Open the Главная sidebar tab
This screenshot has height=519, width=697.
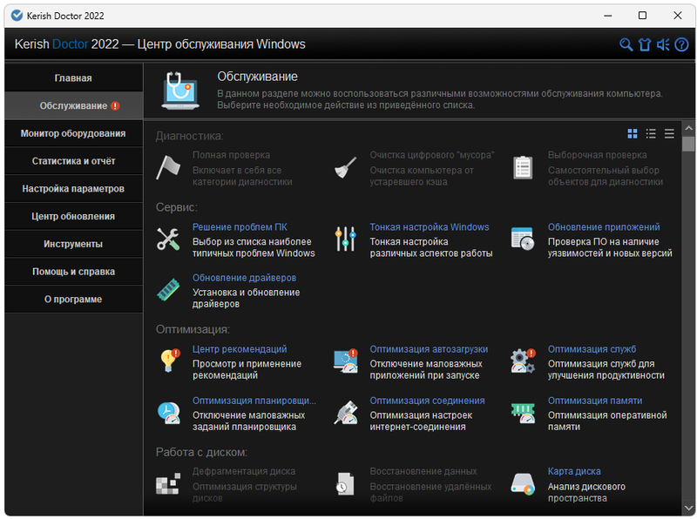tap(73, 78)
